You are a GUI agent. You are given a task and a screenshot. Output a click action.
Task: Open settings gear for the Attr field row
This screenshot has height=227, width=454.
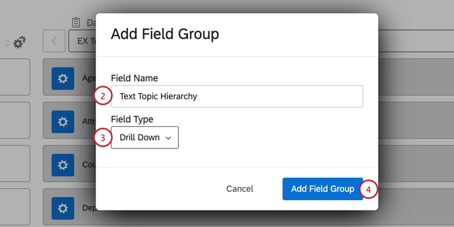pos(62,122)
